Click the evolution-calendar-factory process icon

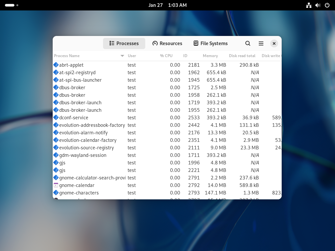coord(56,140)
